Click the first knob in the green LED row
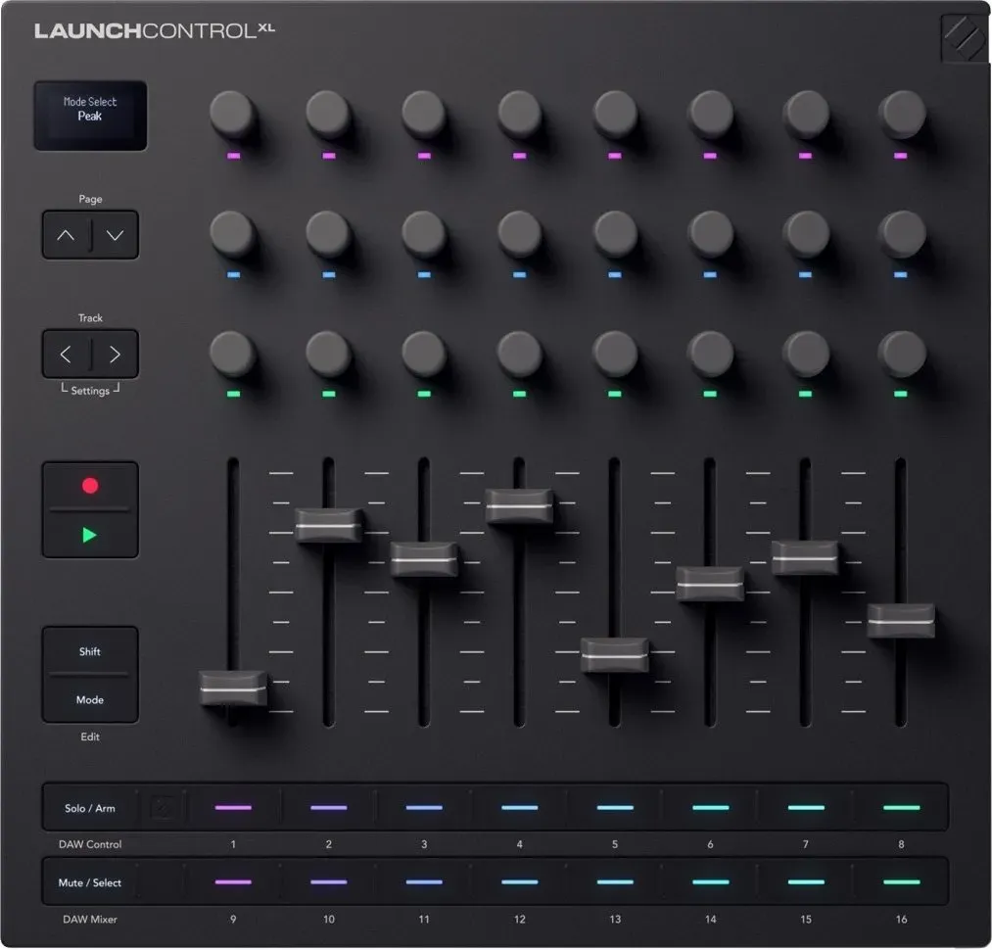 (232, 354)
